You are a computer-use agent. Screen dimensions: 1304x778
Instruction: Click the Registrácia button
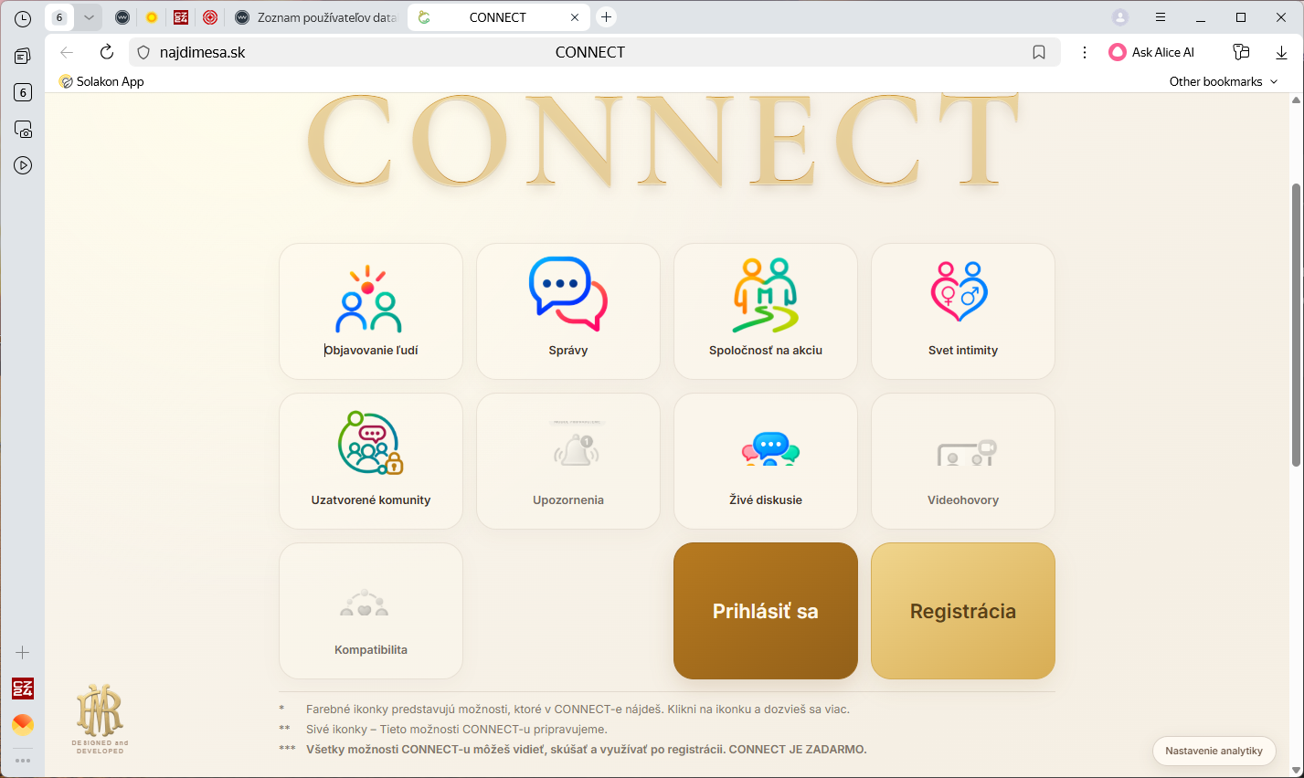tap(963, 611)
